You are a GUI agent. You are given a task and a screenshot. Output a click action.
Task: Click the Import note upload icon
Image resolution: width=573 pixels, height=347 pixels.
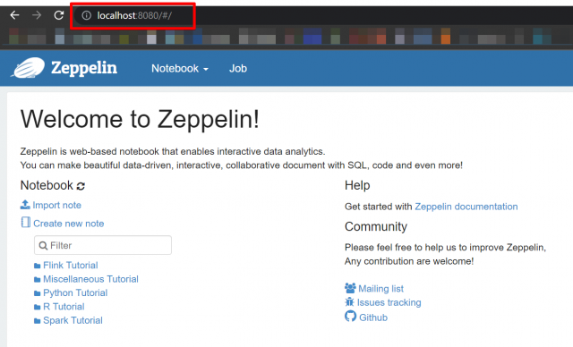25,205
